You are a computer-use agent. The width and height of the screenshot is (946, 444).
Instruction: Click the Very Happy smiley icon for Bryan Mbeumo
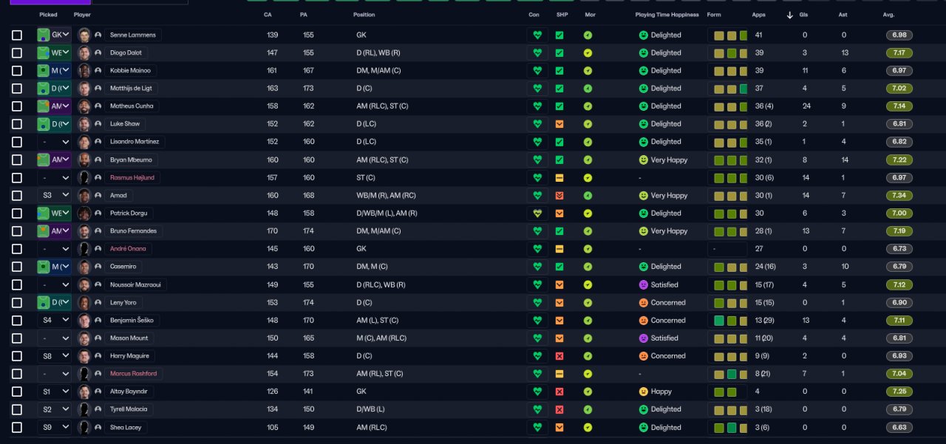(x=644, y=160)
